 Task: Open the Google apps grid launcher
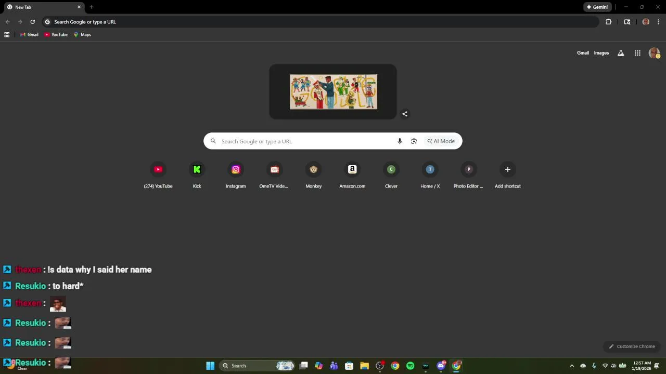click(637, 53)
